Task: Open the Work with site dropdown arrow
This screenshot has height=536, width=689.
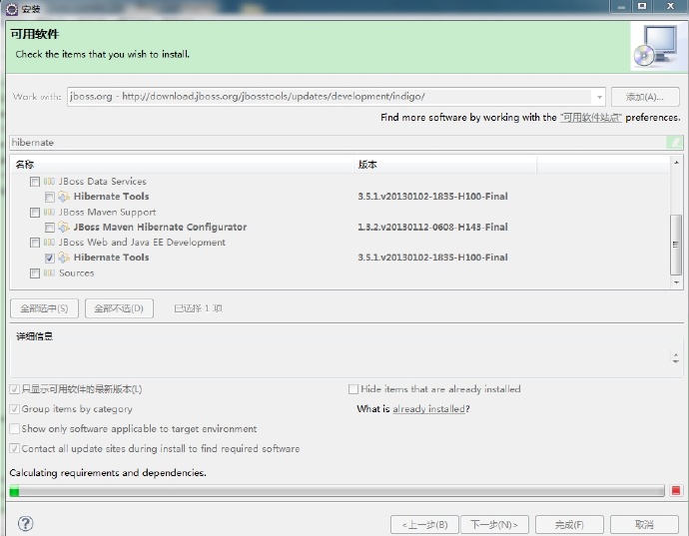Action: coord(599,97)
